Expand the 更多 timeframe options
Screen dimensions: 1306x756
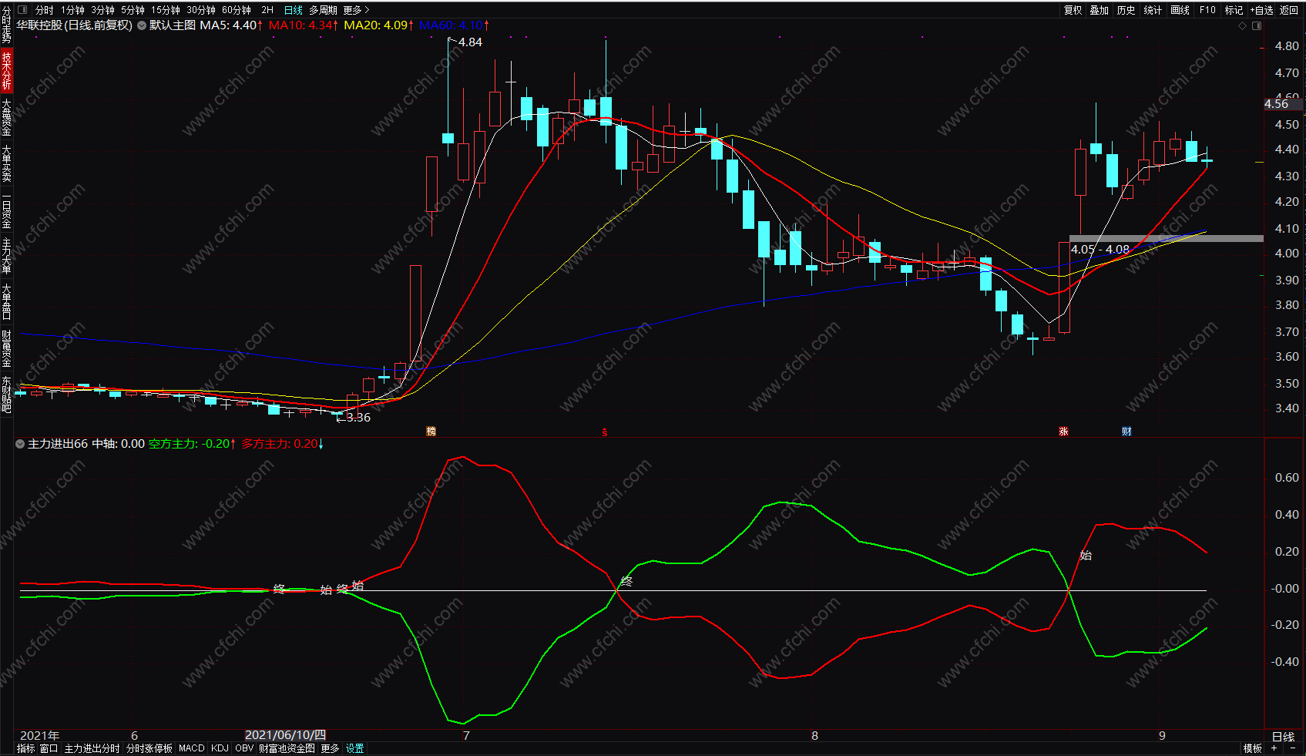356,10
